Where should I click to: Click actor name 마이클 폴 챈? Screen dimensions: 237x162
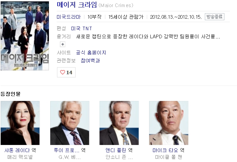(168, 157)
